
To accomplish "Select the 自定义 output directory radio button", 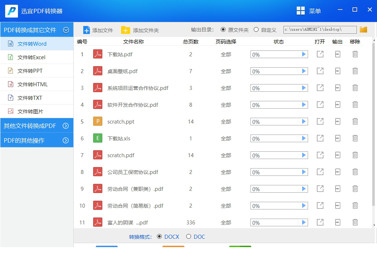I will coord(256,30).
